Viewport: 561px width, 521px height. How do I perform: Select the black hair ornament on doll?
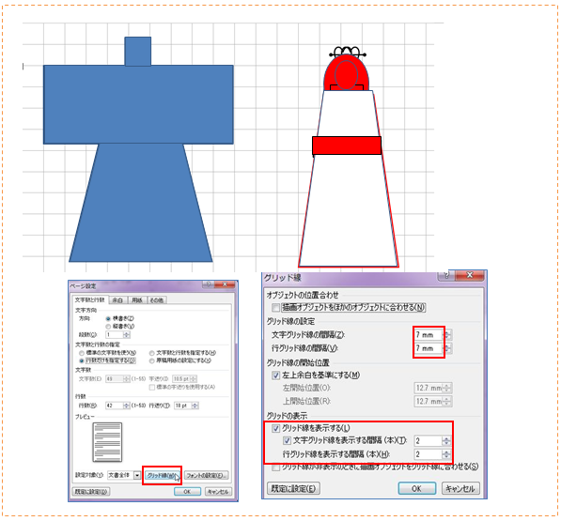pyautogui.click(x=347, y=53)
